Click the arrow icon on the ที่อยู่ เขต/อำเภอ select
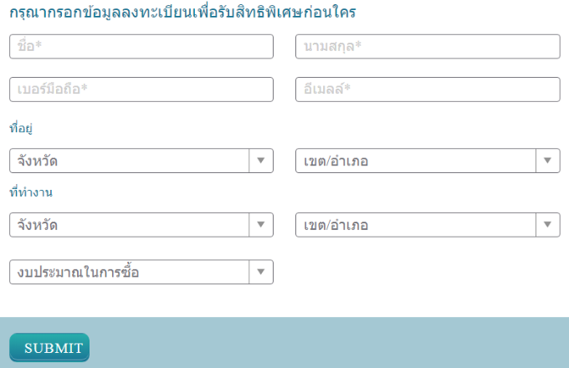This screenshot has height=368, width=569. tap(548, 161)
